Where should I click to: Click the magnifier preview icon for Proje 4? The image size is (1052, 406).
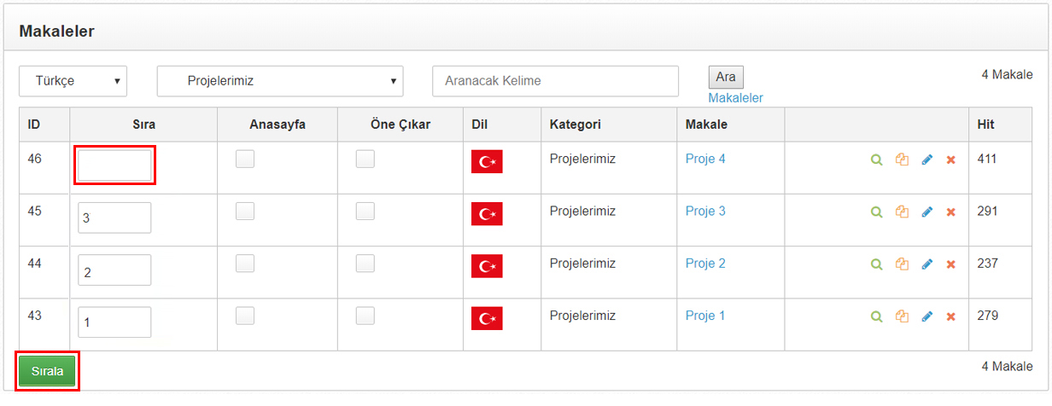[875, 159]
